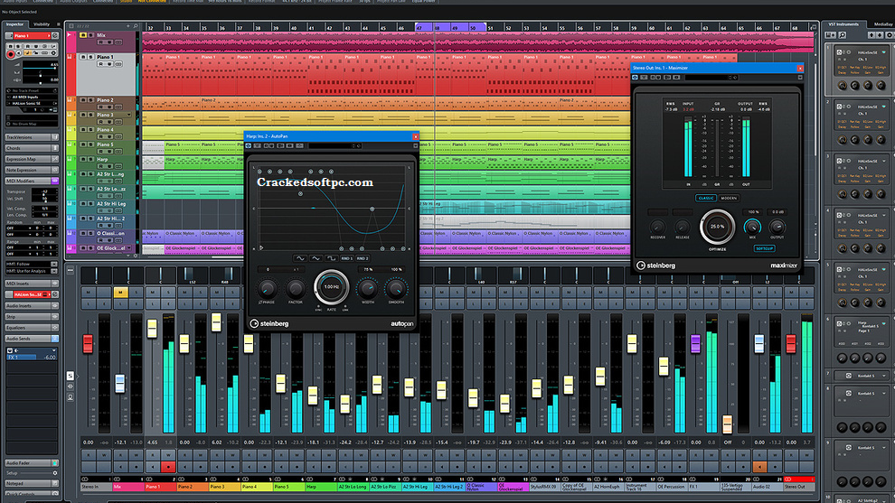Select the Harp channel label in mixer

(x=320, y=487)
